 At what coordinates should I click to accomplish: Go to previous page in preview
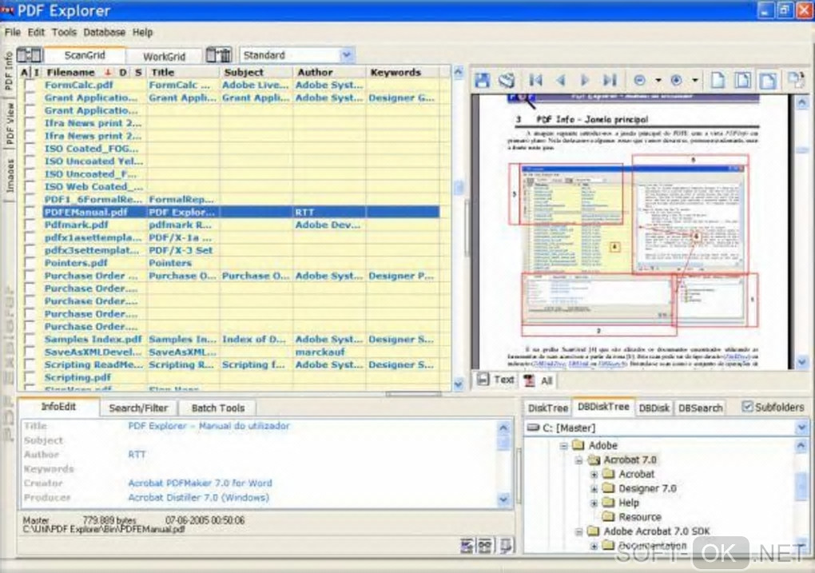[560, 80]
